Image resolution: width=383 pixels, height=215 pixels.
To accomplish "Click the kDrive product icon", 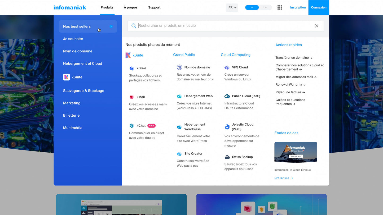I will pos(132,68).
